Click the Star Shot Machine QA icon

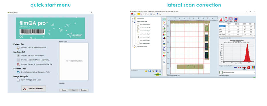click(18, 56)
